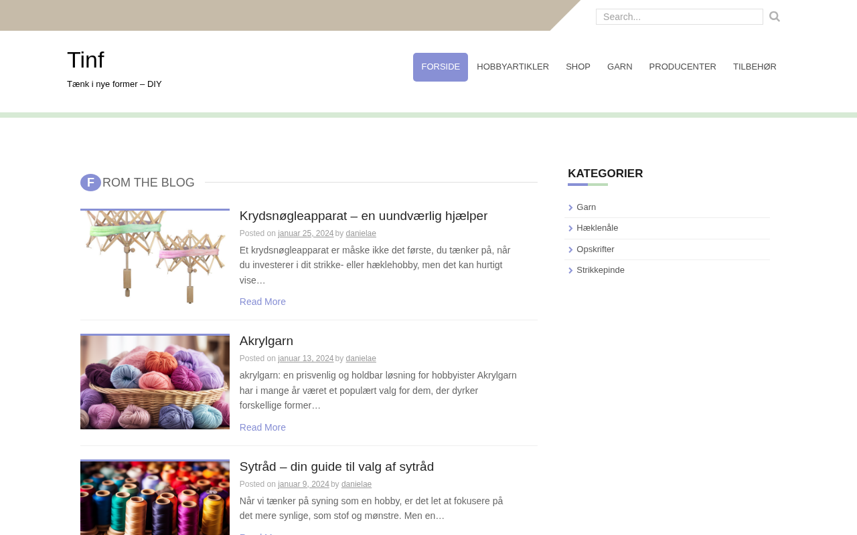857x535 pixels.
Task: Go to the Shop page
Action: (578, 67)
